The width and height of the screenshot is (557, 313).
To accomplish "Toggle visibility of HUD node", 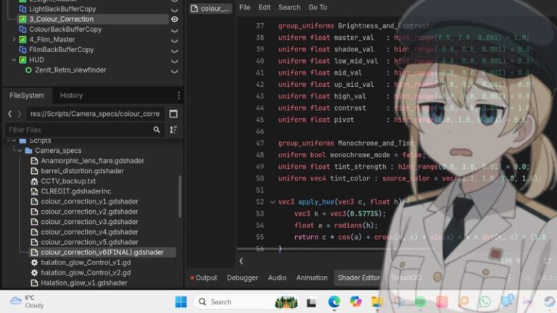I will [174, 61].
